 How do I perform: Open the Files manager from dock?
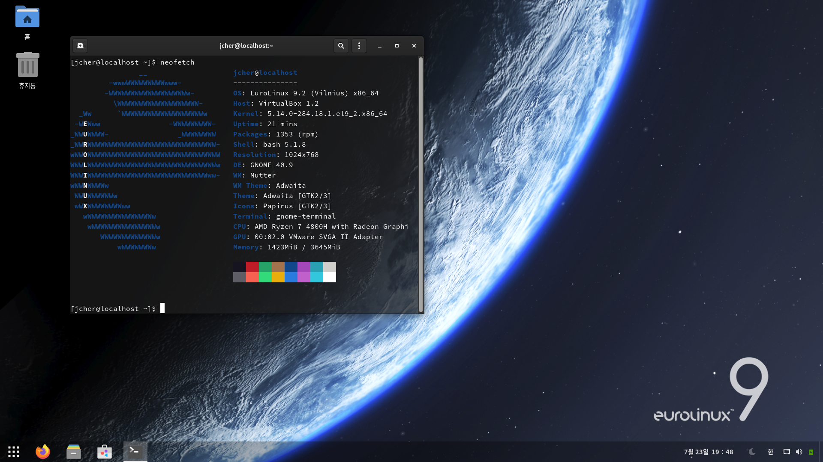pos(74,452)
